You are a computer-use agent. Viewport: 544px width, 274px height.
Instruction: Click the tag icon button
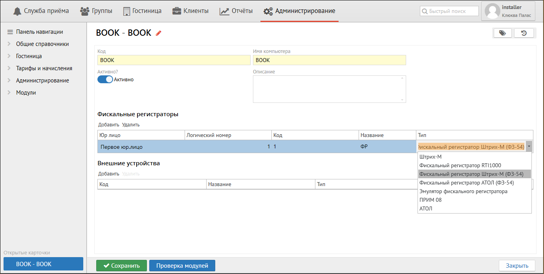[x=502, y=33]
